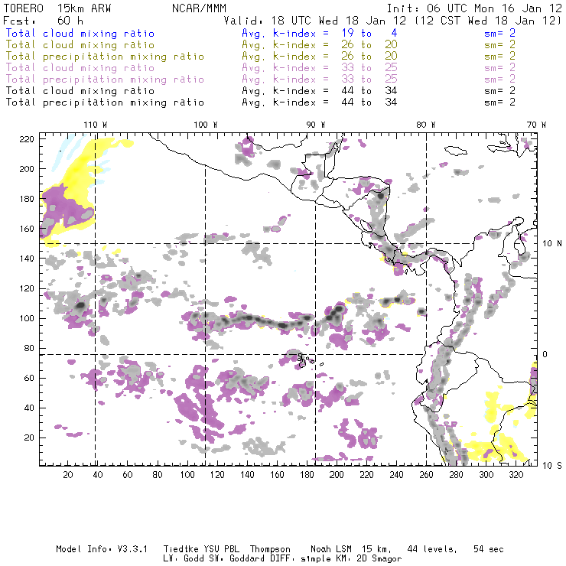
Task: Click the "Thompson" microphysics label
Action: 270,550
